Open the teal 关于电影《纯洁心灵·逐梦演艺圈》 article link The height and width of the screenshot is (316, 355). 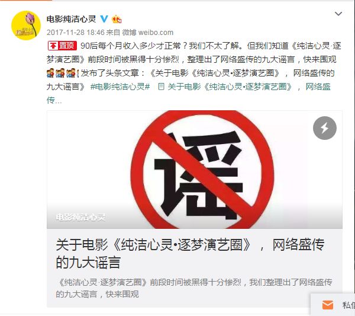(230, 87)
